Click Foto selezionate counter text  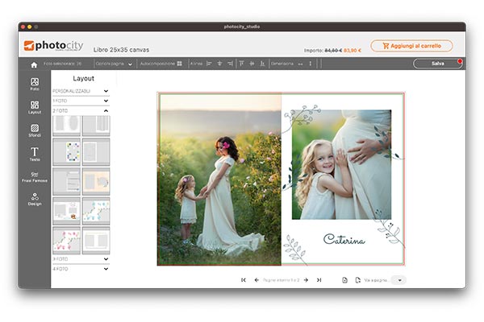62,64
